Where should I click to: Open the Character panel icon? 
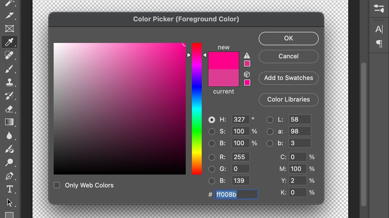point(379,29)
